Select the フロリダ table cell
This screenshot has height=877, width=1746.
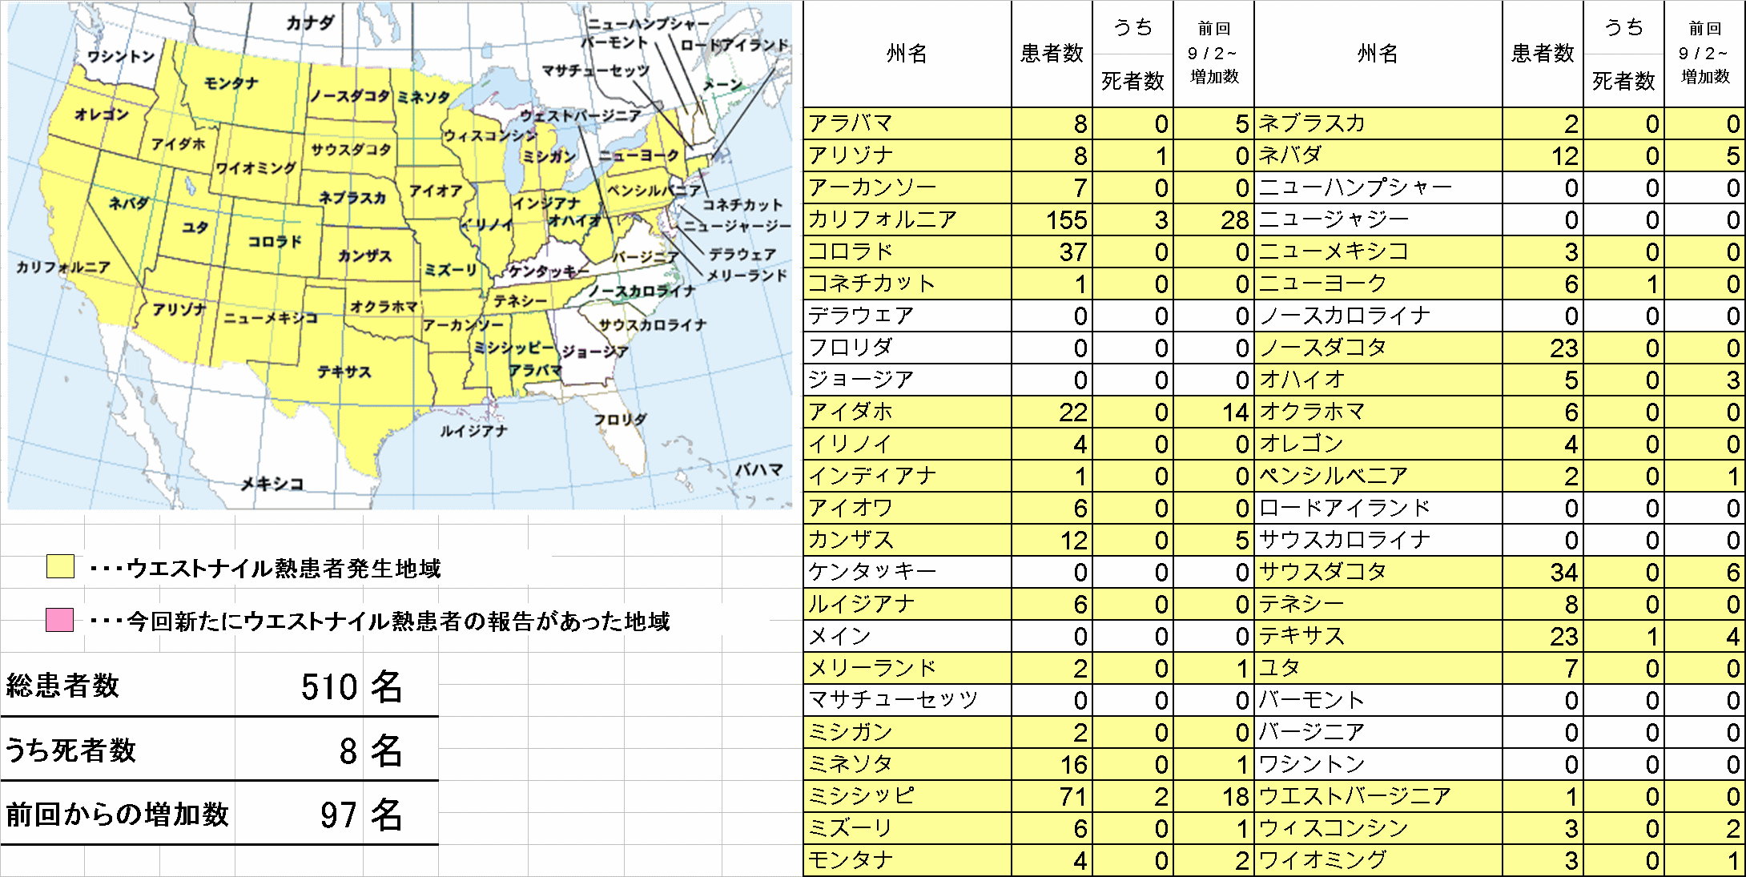click(x=907, y=348)
